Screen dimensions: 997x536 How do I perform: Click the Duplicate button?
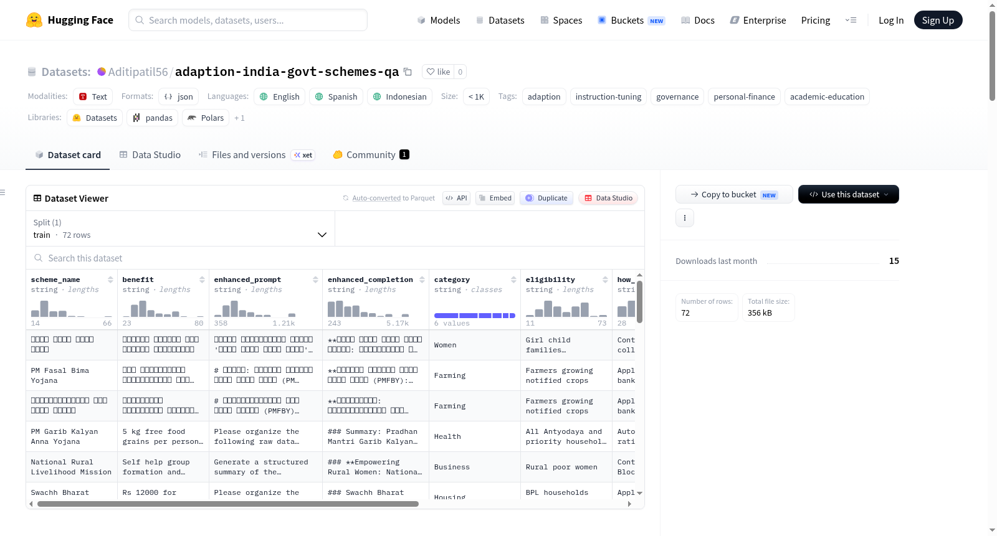[x=546, y=198]
